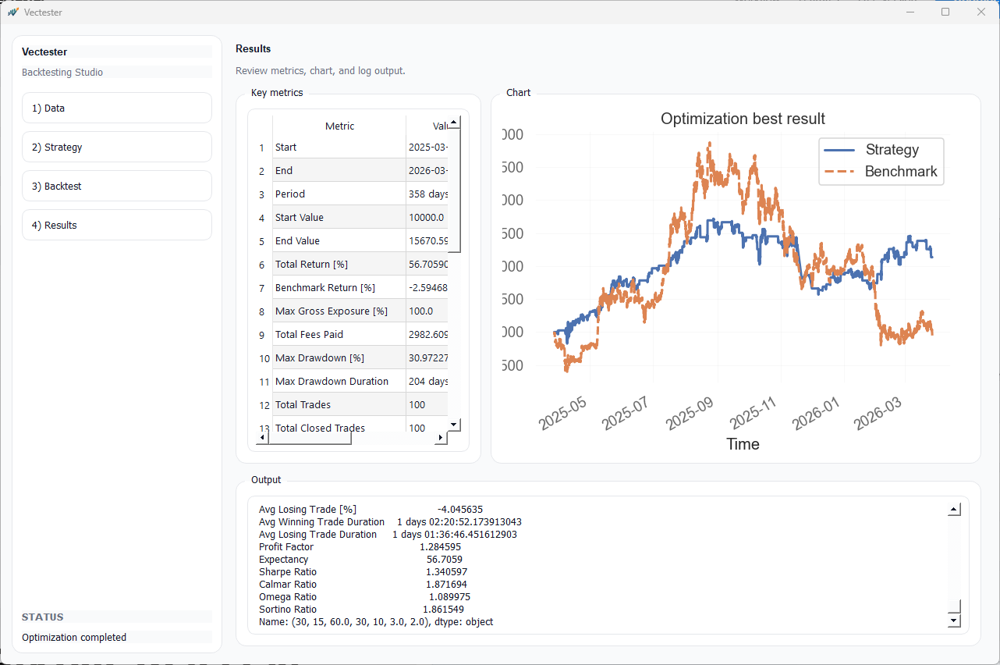This screenshot has height=665, width=1000.
Task: Click the right arrow of the table's horizontal scrollbar
Action: 441,439
